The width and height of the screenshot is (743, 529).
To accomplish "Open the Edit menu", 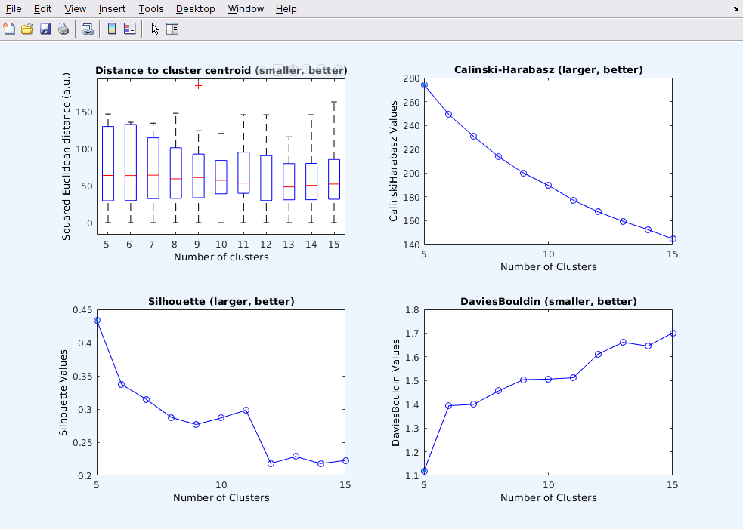I will coord(42,9).
